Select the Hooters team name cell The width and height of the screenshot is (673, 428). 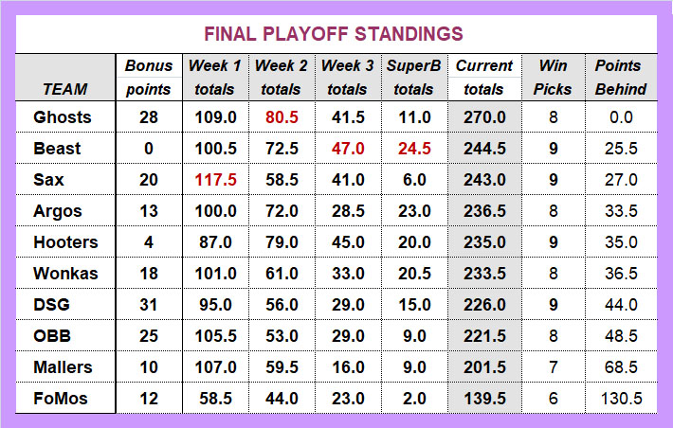click(x=65, y=242)
